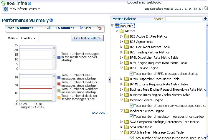The width and height of the screenshot is (208, 140).
Task: Open the time range calendar clock icon
Action: point(99,28)
